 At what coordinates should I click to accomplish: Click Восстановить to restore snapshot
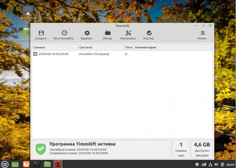pos(64,35)
